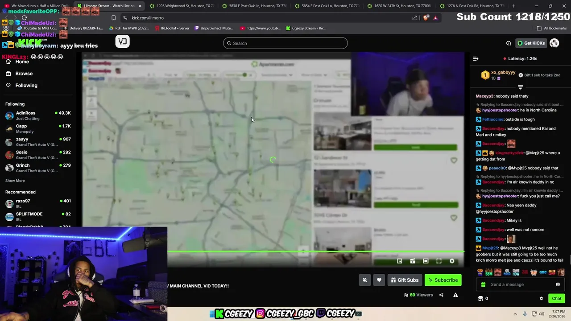Click Show More under Following
This screenshot has width=571, height=321.
pyautogui.click(x=15, y=181)
